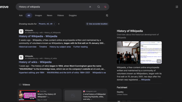Switch to the Videos tab

coord(61,15)
